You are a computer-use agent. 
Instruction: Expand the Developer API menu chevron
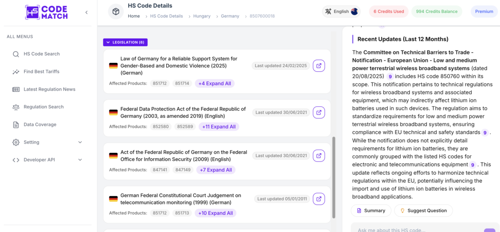(80, 160)
